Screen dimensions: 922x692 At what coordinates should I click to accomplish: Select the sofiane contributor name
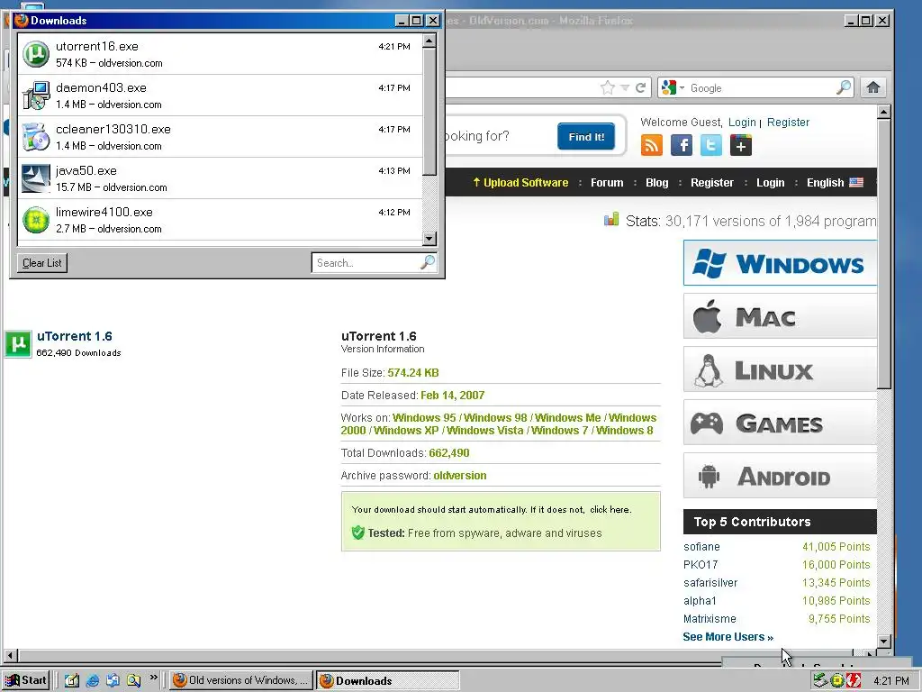coord(701,547)
